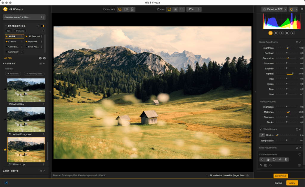Collapse the Categories section chevron
Image resolution: width=305 pixels, height=187 pixels.
click(6, 26)
